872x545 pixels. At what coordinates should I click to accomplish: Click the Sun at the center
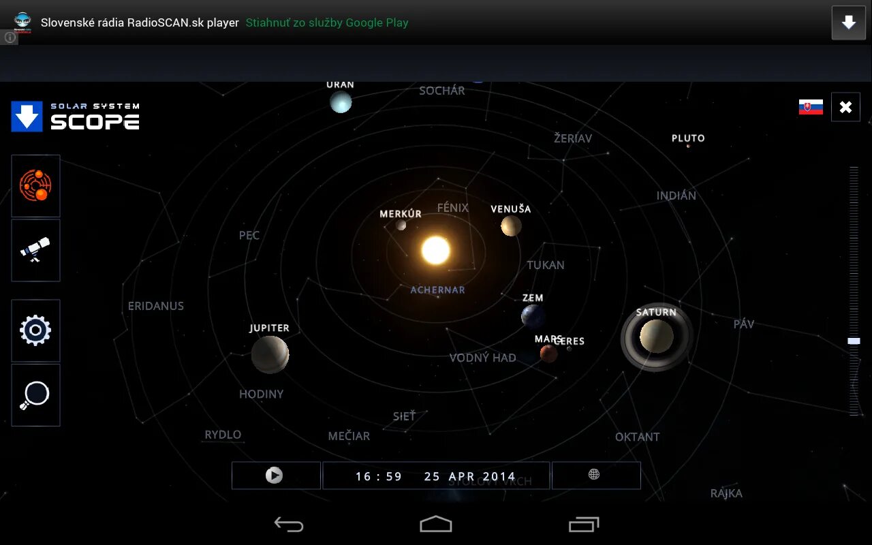(x=436, y=250)
